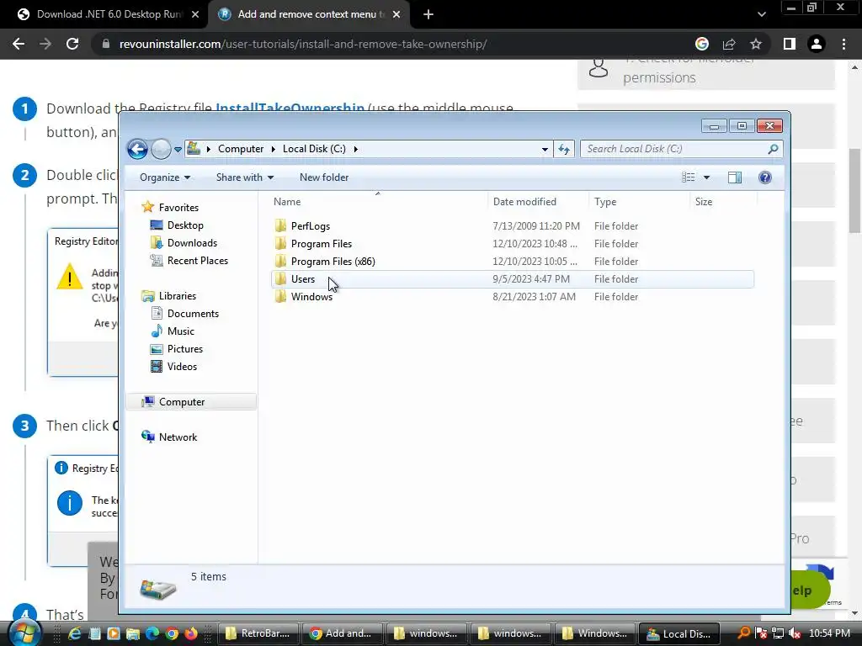Expand the chevron before Computer in address bar
The width and height of the screenshot is (862, 646).
tap(209, 149)
